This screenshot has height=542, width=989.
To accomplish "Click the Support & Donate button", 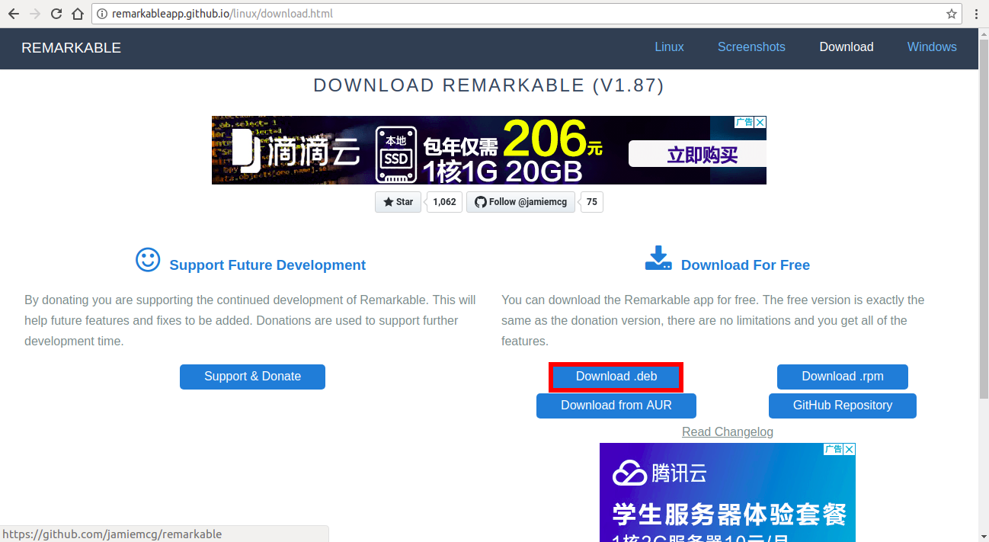I will (x=252, y=377).
